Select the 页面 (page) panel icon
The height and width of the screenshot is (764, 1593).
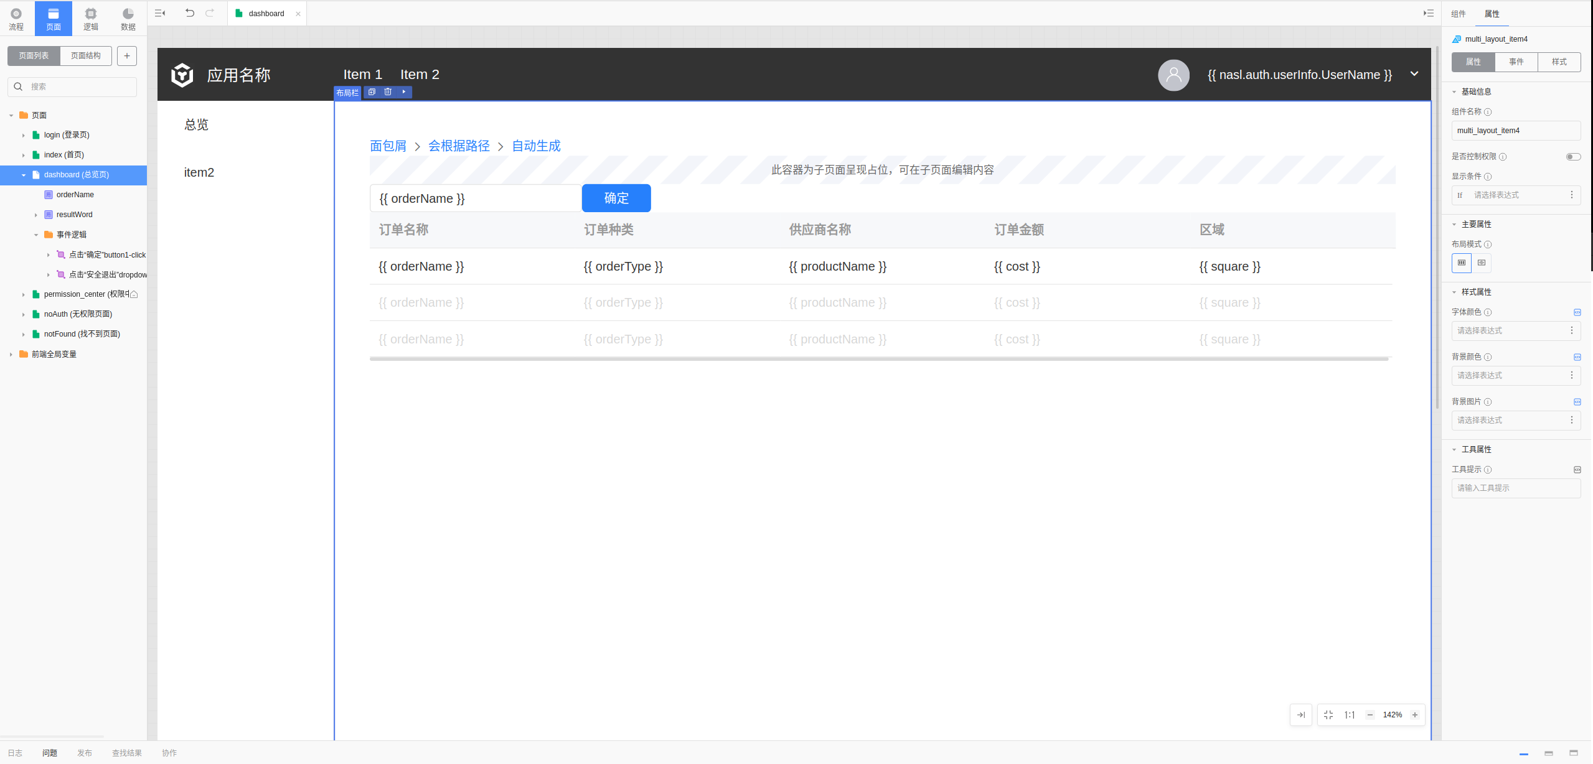click(54, 19)
